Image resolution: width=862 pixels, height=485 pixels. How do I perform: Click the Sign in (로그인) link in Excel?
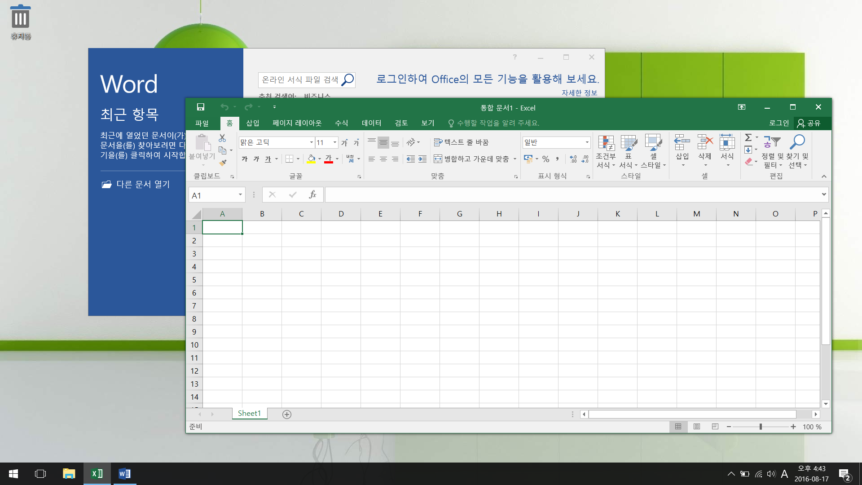(779, 123)
